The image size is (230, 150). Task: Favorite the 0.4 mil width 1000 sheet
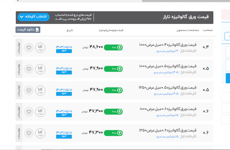29,47
